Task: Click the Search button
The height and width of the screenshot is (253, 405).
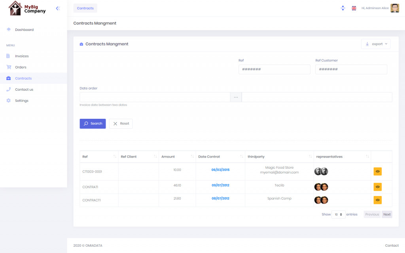Action: click(x=93, y=124)
